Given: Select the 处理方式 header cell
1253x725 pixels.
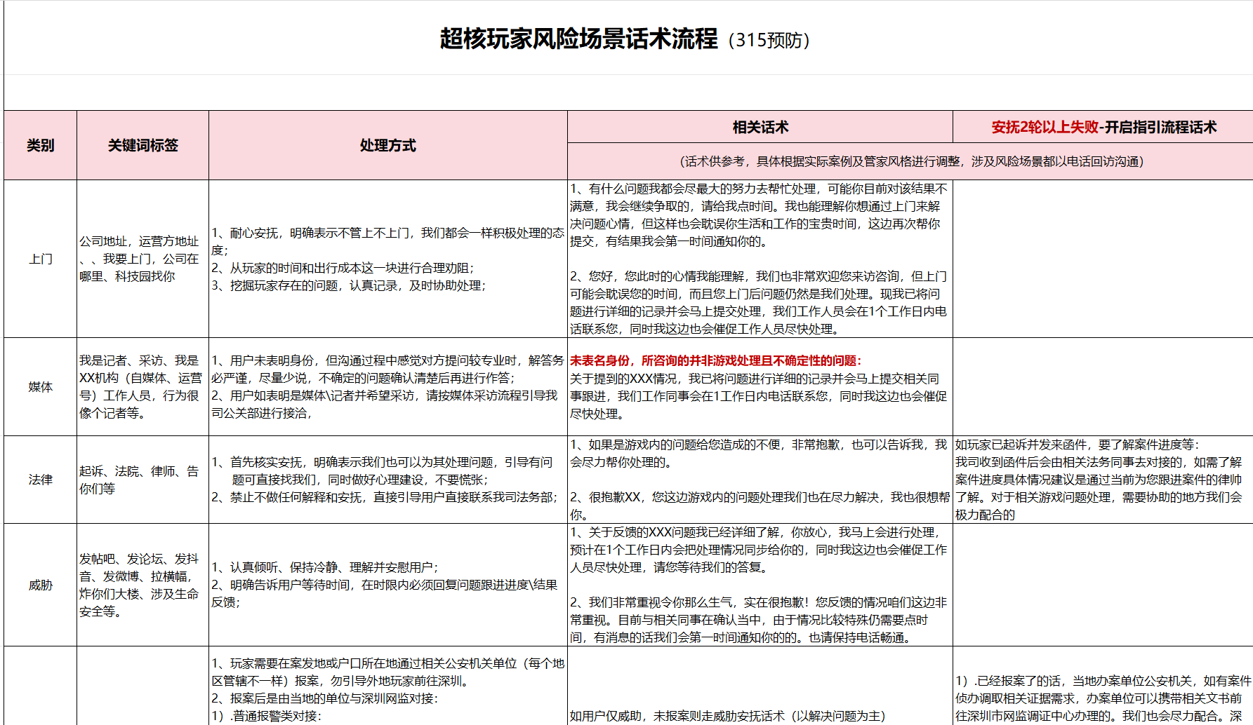Looking at the screenshot, I should point(387,145).
